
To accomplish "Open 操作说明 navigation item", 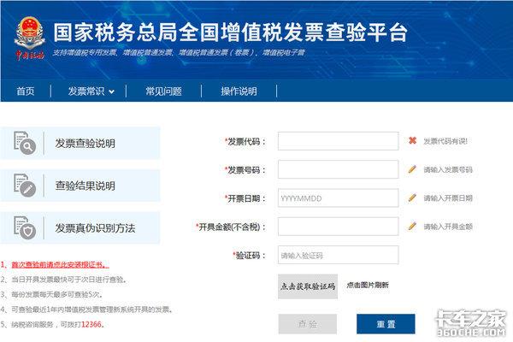I will pos(239,91).
